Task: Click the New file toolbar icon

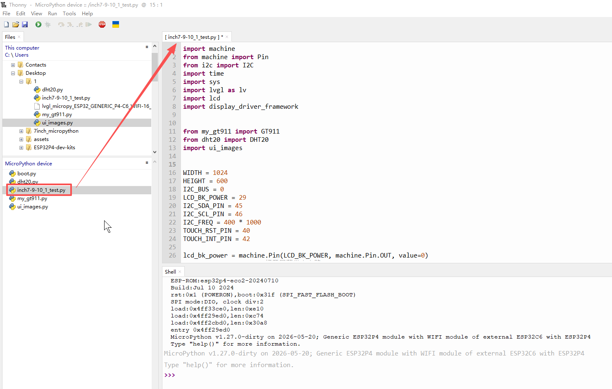Action: coord(6,25)
